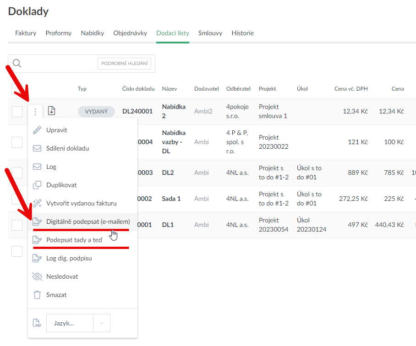Choose Sdílení dokladu from context menu
Screen dimensions: 416x346
coord(67,148)
